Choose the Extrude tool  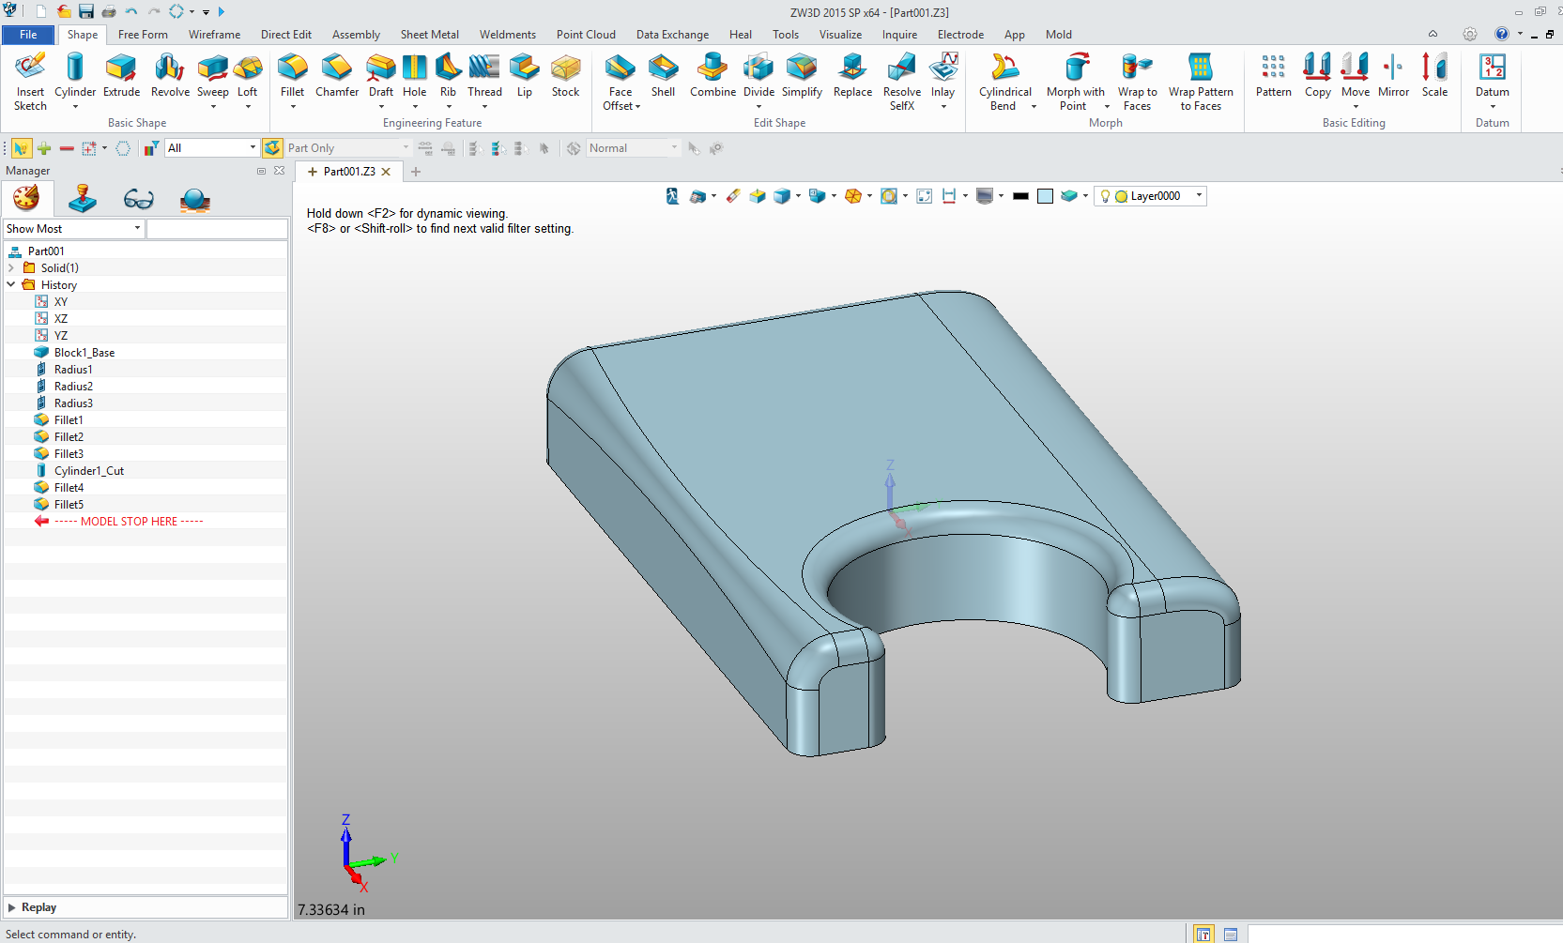click(x=121, y=75)
